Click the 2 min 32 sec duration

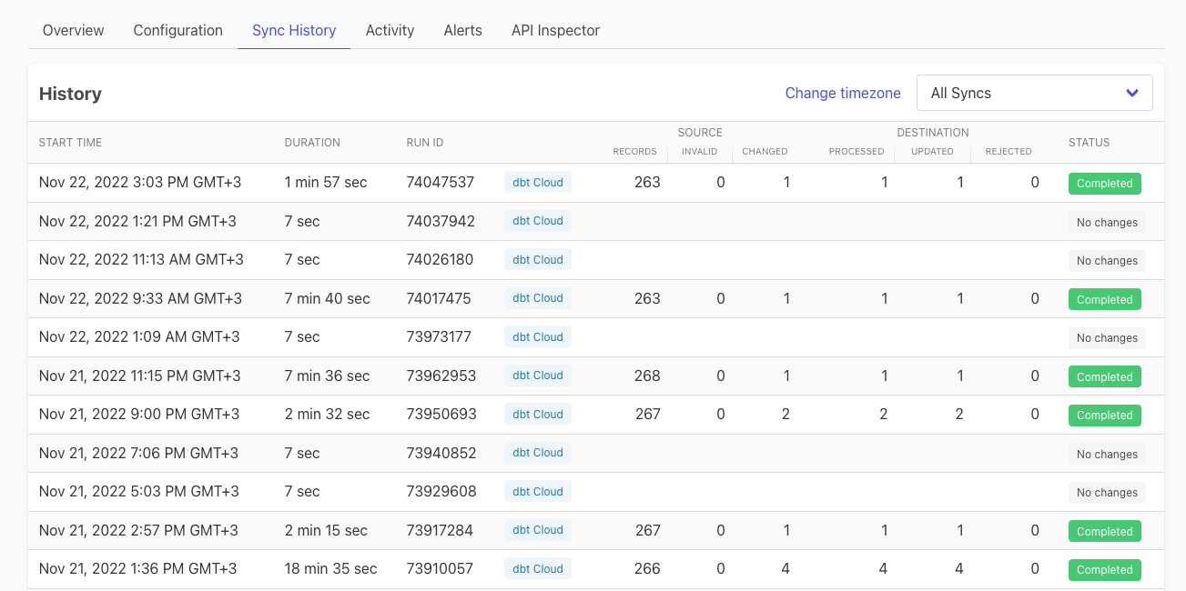(327, 415)
